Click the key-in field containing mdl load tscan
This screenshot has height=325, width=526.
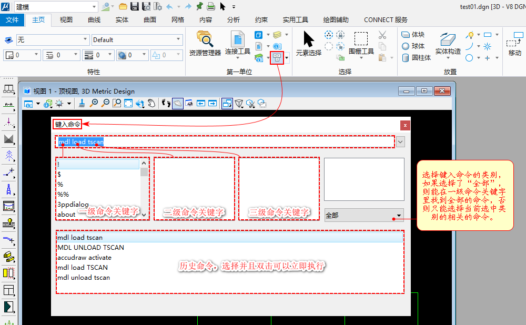(x=225, y=142)
